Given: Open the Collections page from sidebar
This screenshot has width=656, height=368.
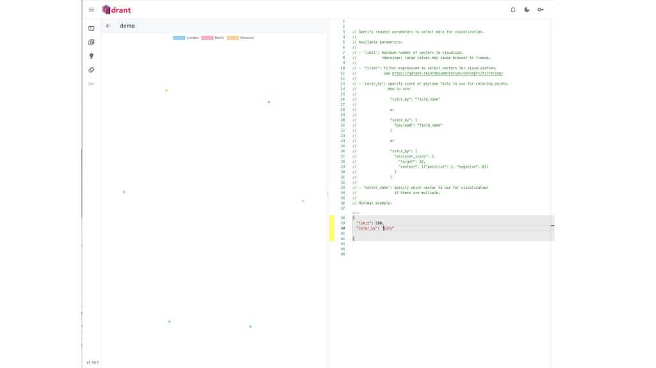Looking at the screenshot, I should pyautogui.click(x=92, y=42).
